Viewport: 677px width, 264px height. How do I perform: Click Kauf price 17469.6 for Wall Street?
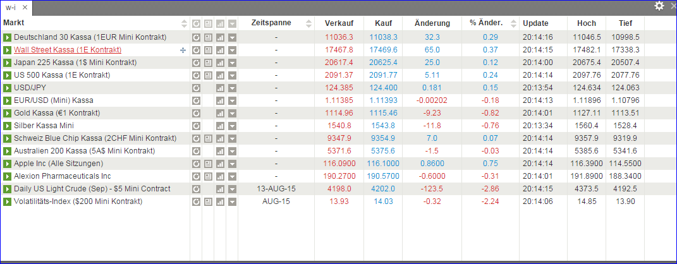(383, 50)
